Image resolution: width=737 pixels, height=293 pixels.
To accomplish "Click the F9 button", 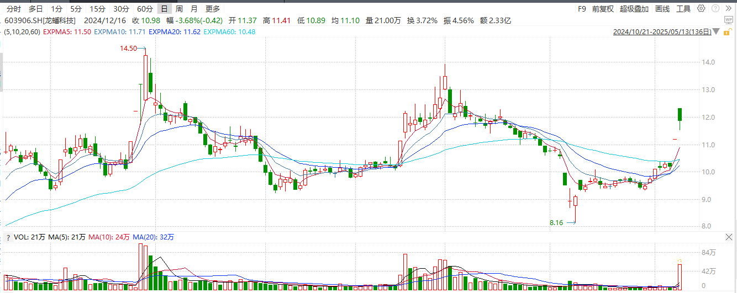I will click(x=582, y=8).
